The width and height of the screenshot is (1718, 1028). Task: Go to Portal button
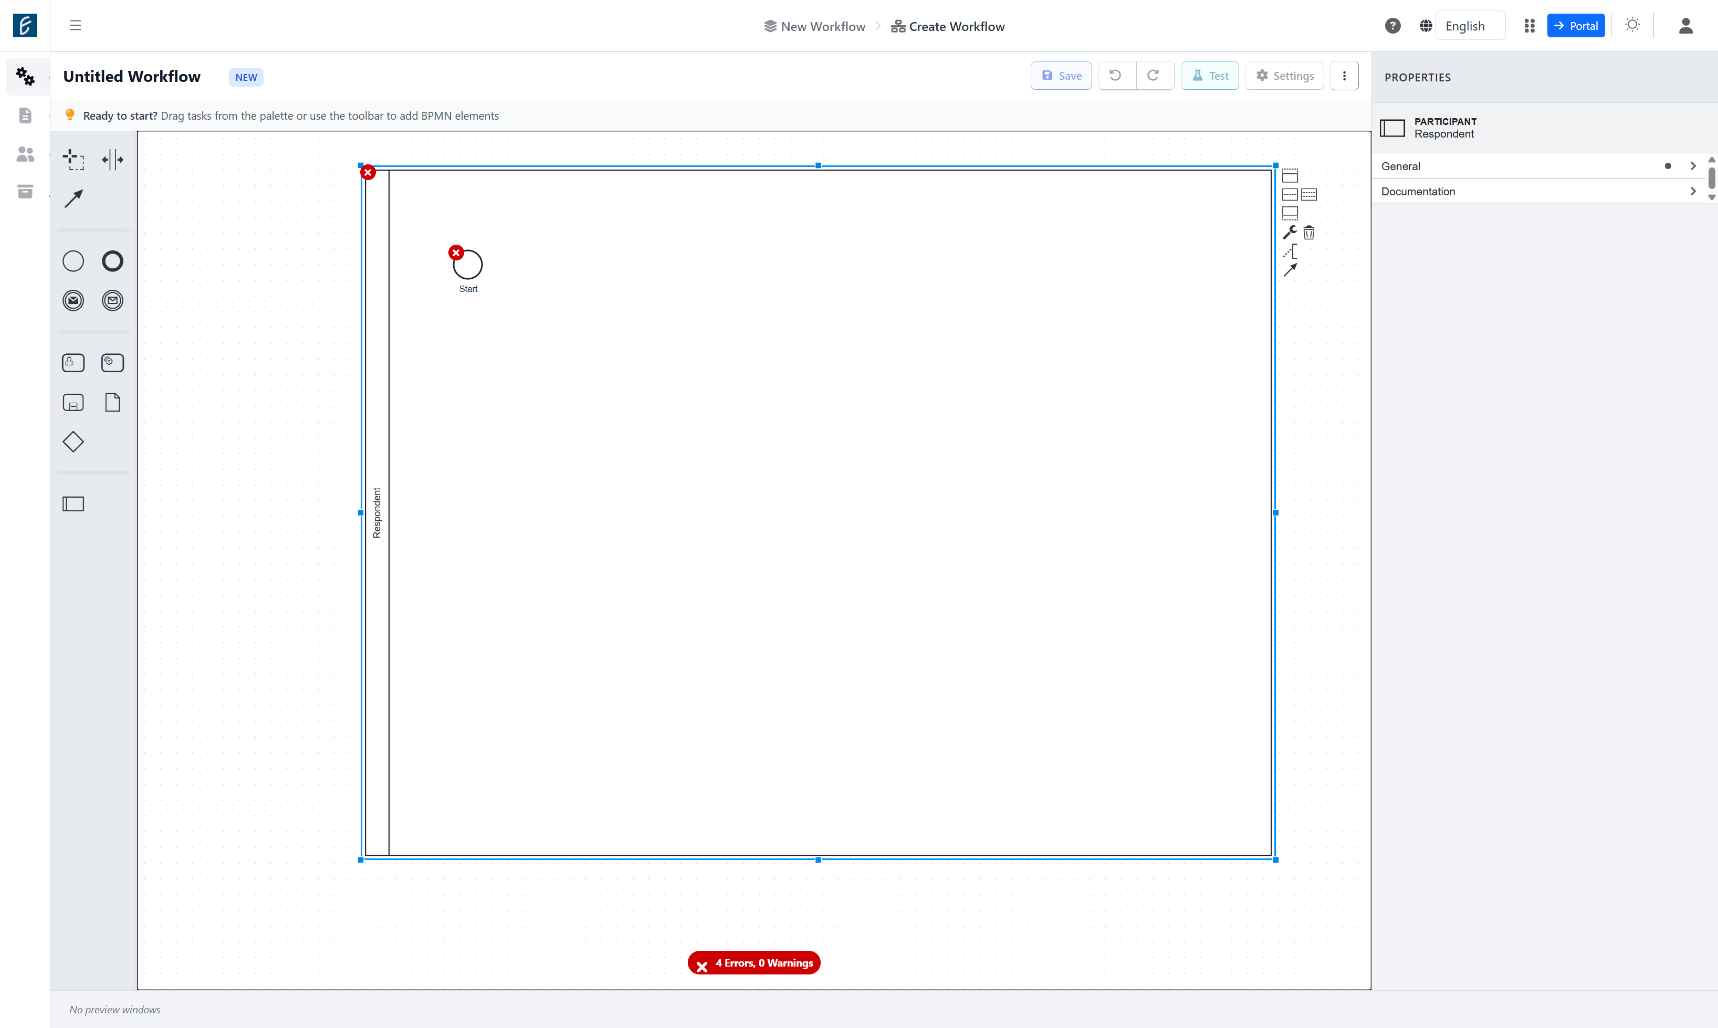point(1575,26)
